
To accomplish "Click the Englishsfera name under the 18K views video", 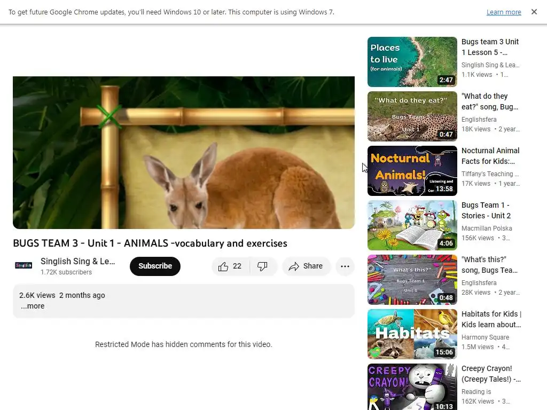I will coord(479,119).
